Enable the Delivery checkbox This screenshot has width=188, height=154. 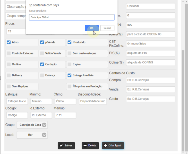[x=9, y=75]
